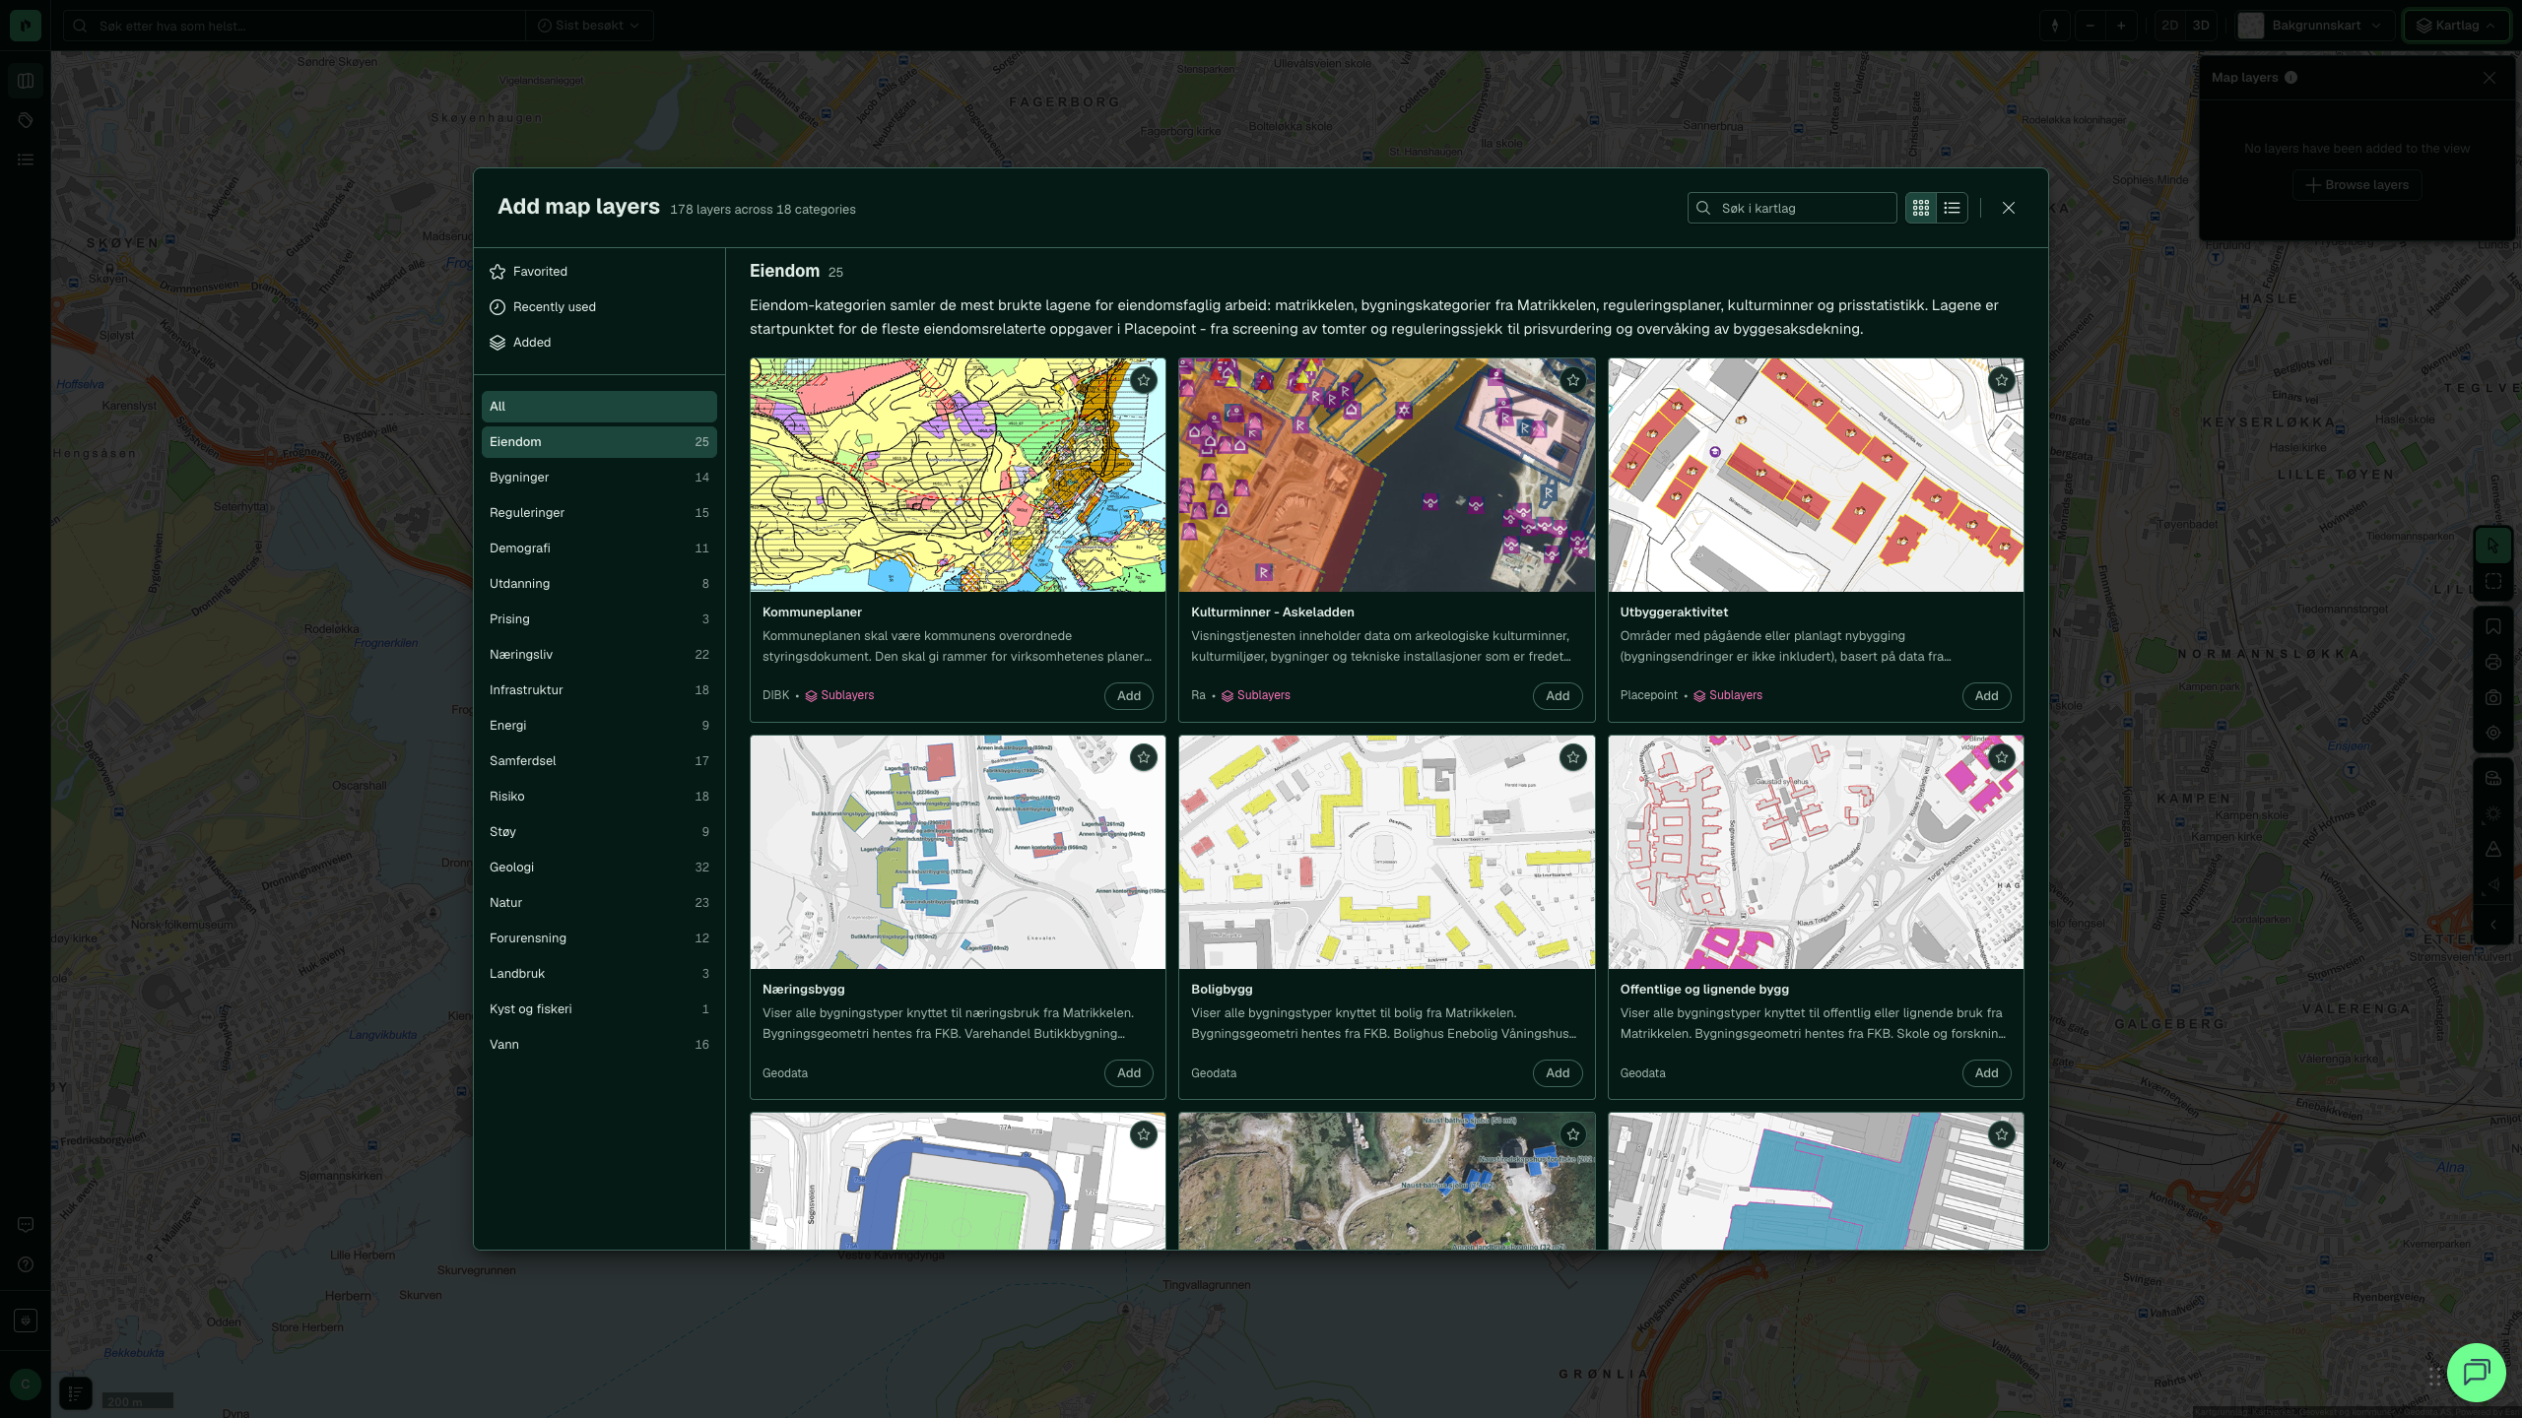Click the mountain terrain icon
The image size is (2522, 1418).
[x=2493, y=849]
